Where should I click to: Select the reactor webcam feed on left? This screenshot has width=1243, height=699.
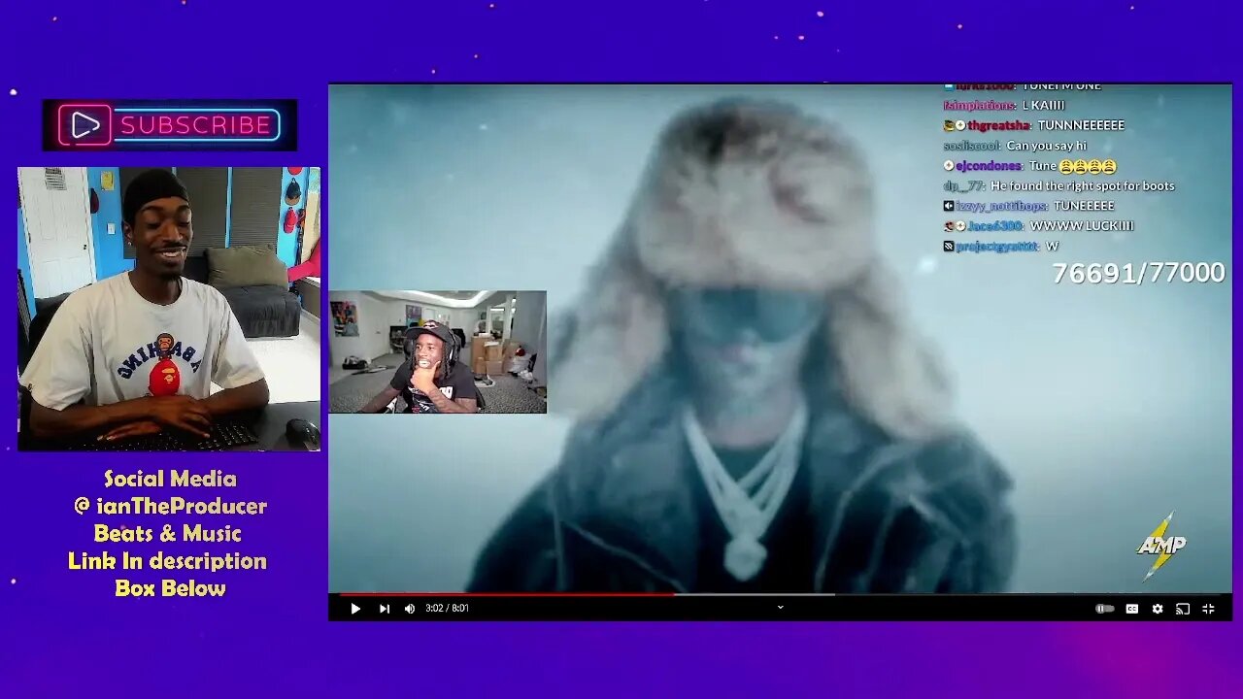click(x=169, y=309)
